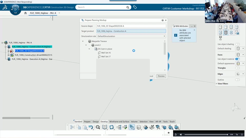Image resolution: width=246 pixels, height=138 pixels.
Task: Open the Edges style dropdown
Action: click(243, 74)
